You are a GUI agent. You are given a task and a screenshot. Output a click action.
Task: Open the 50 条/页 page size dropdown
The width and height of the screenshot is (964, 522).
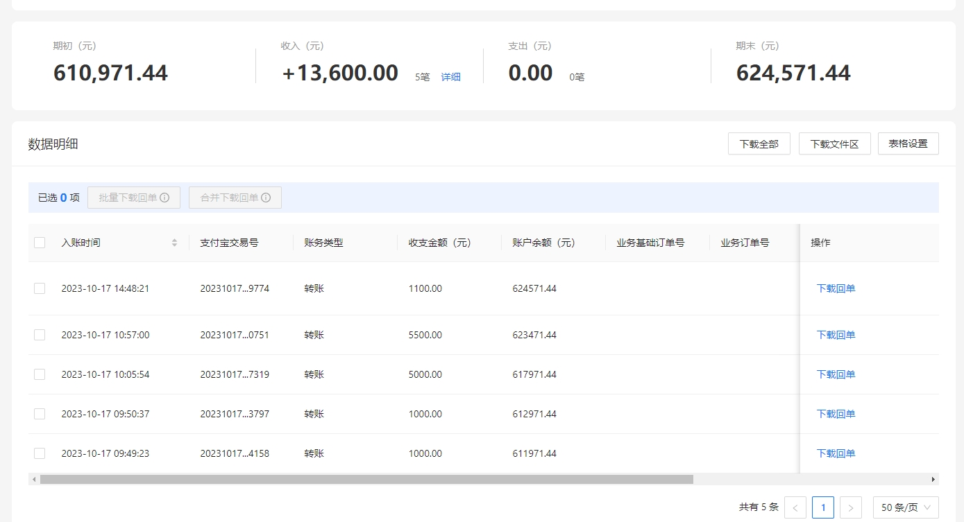906,507
